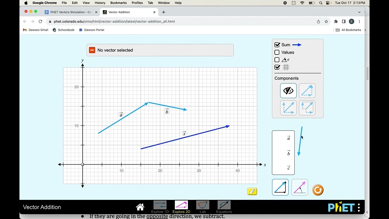389x219 pixels.
Task: Click the origin dot on the graph
Action: (83, 165)
